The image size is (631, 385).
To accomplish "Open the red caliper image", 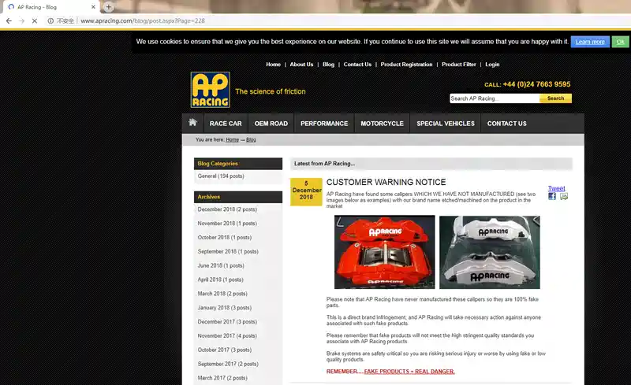I will [384, 252].
